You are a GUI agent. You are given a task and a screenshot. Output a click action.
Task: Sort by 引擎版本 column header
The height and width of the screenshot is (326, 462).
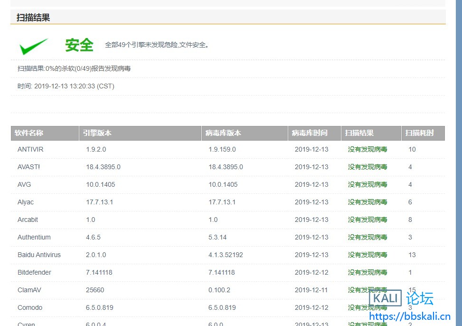tap(97, 133)
